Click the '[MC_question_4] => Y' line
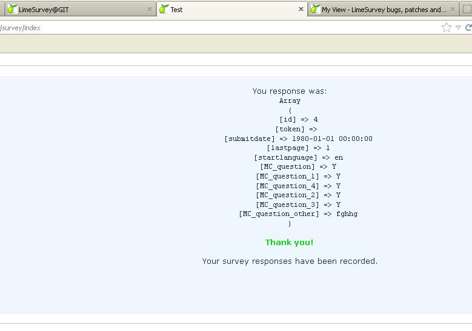472x331 pixels. [298, 186]
